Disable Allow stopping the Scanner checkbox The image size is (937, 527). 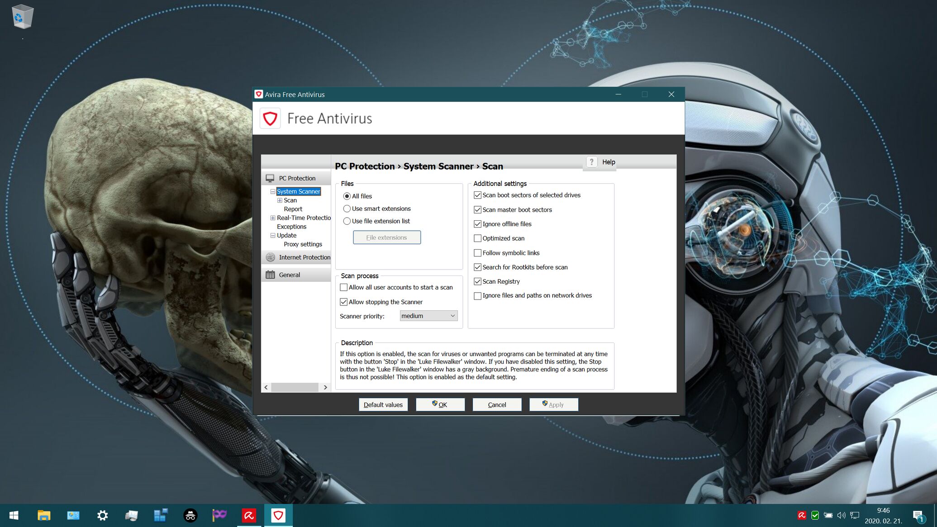coord(343,302)
